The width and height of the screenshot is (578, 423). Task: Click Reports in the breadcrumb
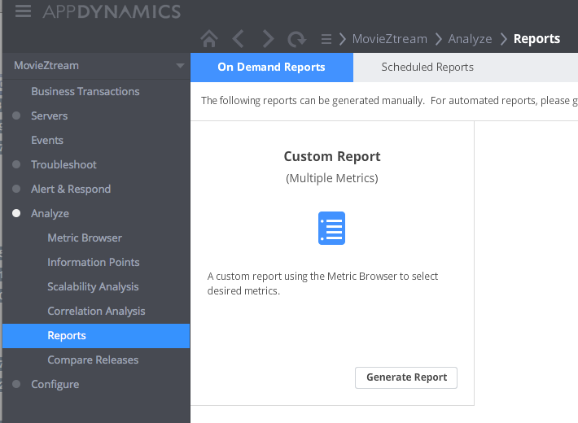536,39
